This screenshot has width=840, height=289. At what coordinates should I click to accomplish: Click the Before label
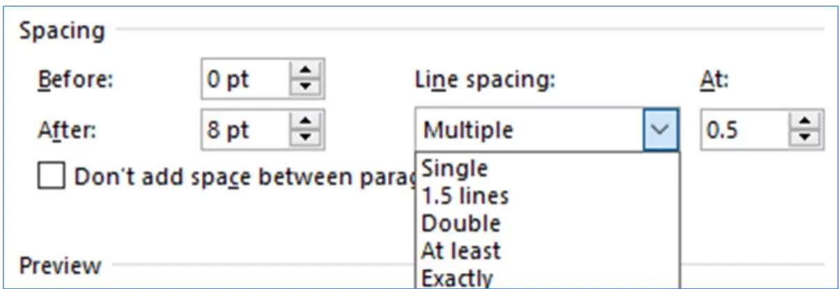pyautogui.click(x=74, y=79)
